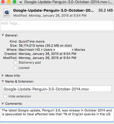Tick the Hide extension checkbox

click(x=5, y=96)
